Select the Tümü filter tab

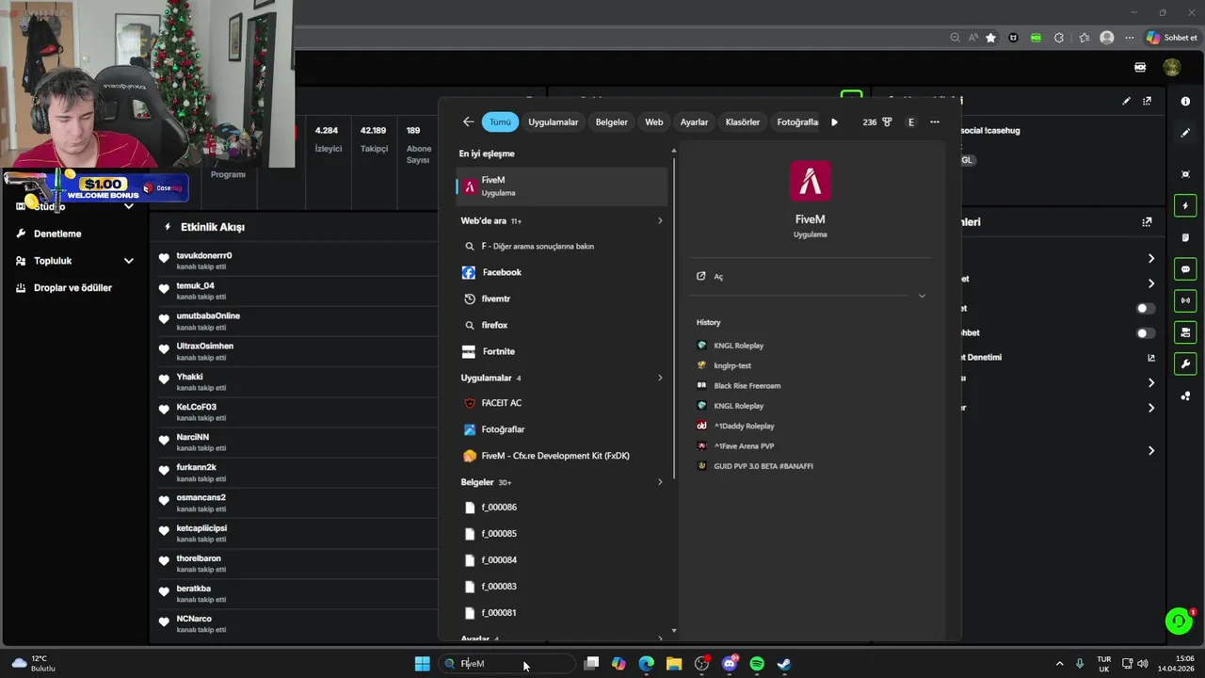click(500, 121)
